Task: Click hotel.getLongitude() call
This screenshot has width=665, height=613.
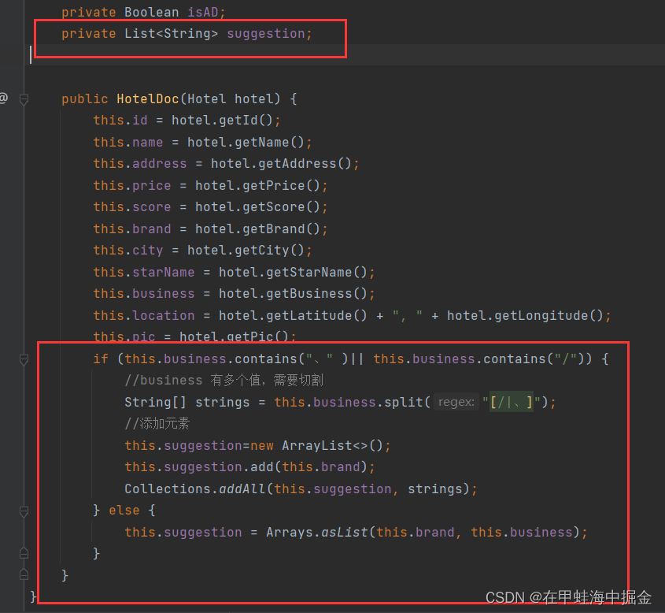Action: point(525,315)
